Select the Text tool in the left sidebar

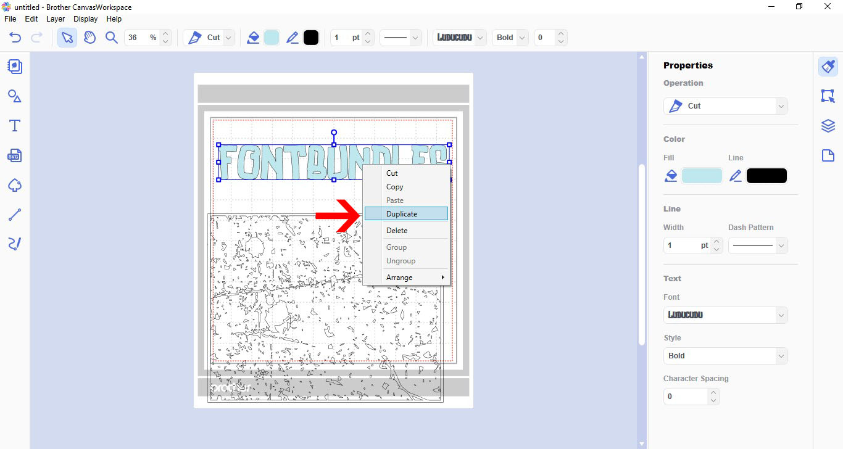(15, 126)
